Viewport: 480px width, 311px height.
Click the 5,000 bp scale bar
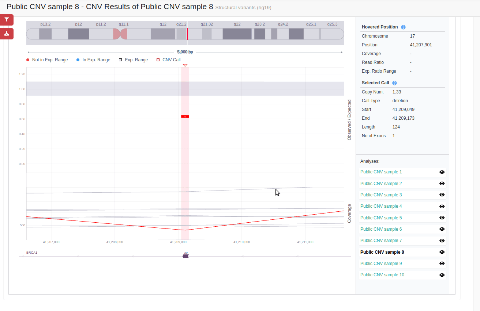(x=185, y=52)
